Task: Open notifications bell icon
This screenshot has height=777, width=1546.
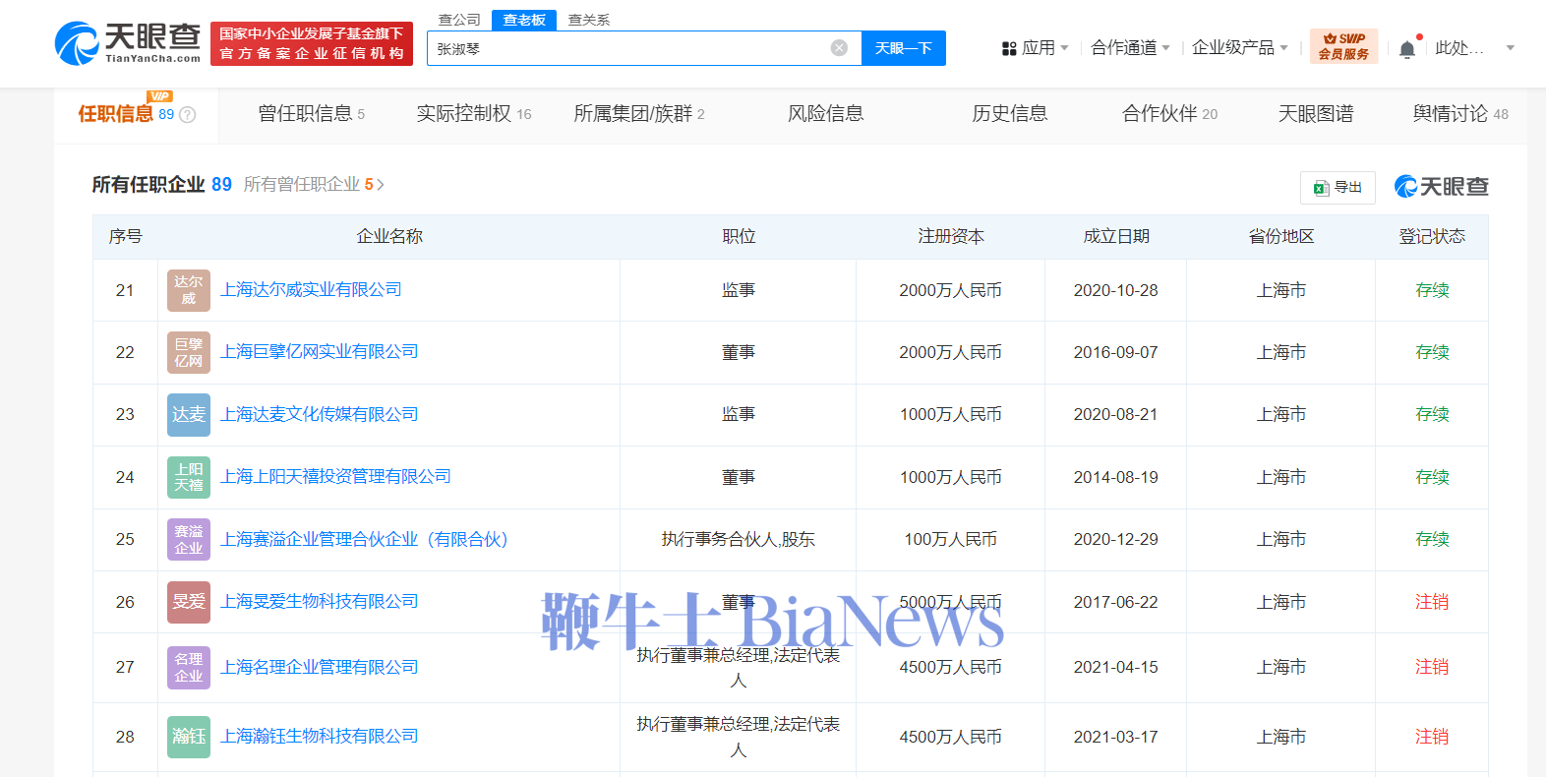Action: pyautogui.click(x=1407, y=49)
